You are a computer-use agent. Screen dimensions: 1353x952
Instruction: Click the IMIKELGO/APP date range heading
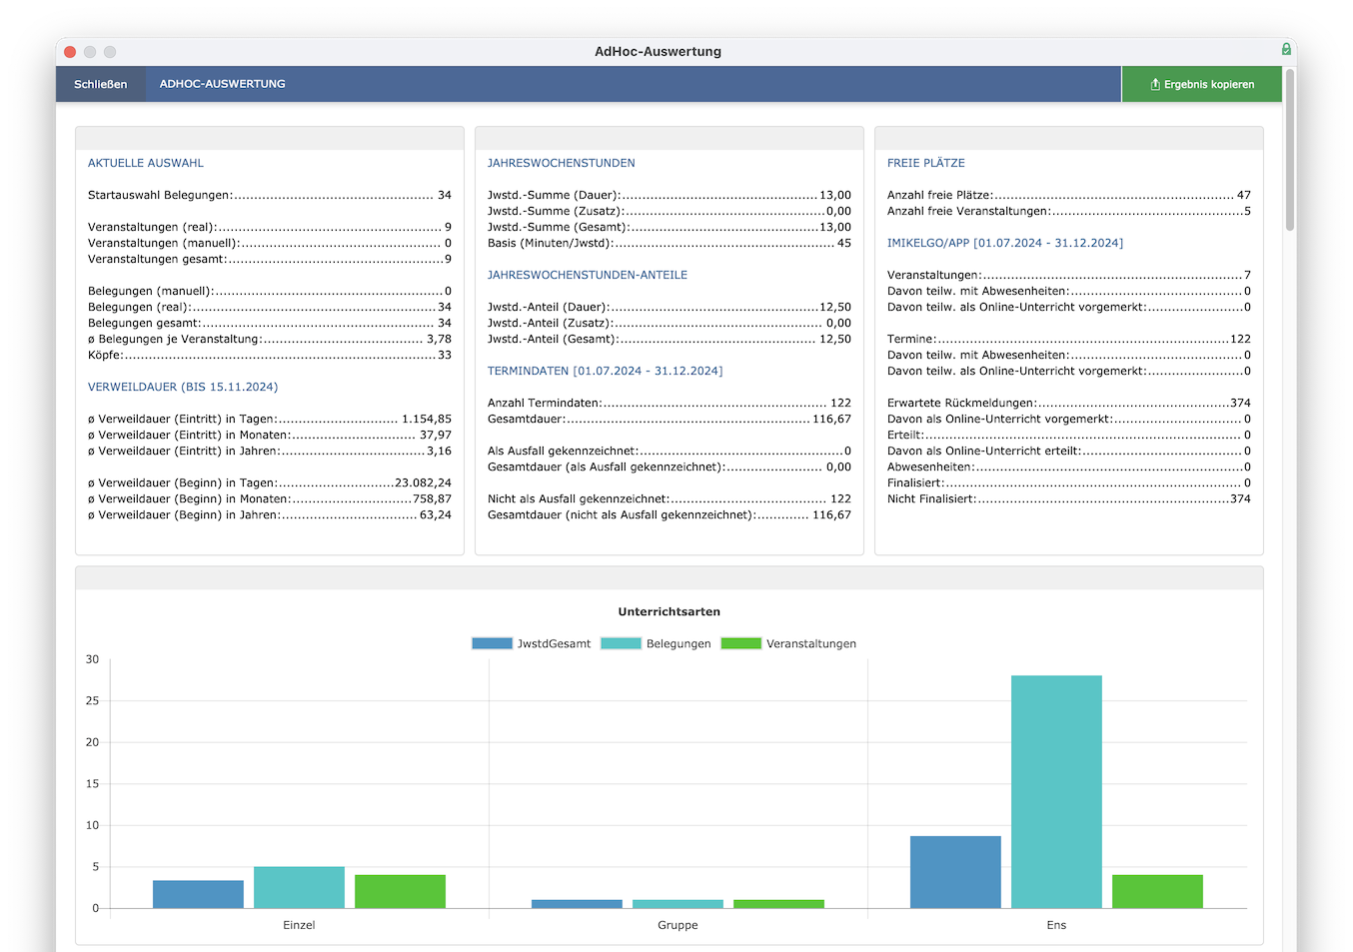[x=1005, y=243]
